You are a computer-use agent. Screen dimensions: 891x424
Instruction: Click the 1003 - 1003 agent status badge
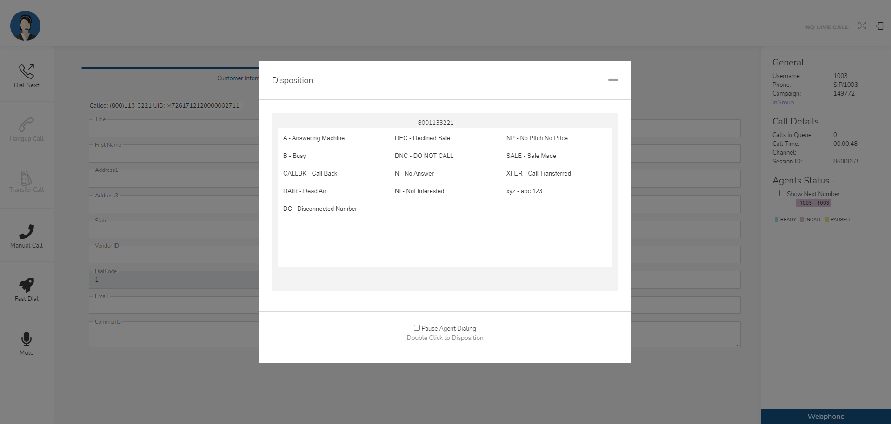(813, 203)
